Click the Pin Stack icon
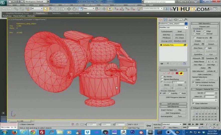221x135 pixels. (x=162, y=64)
